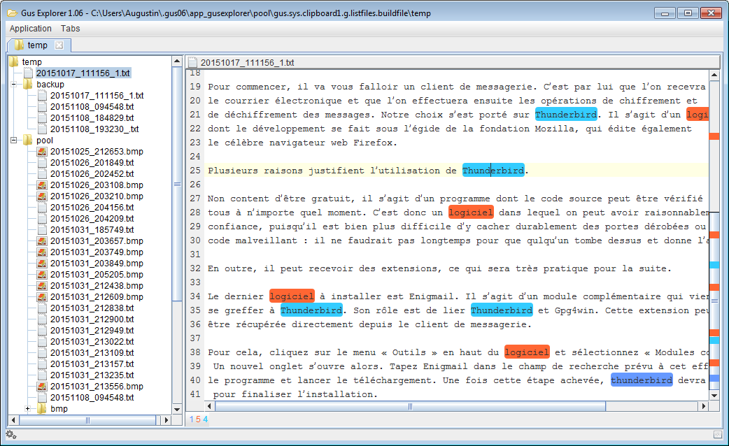Screen dimensions: 729x446
Task: Collapse the backup folder
Action: [x=14, y=84]
